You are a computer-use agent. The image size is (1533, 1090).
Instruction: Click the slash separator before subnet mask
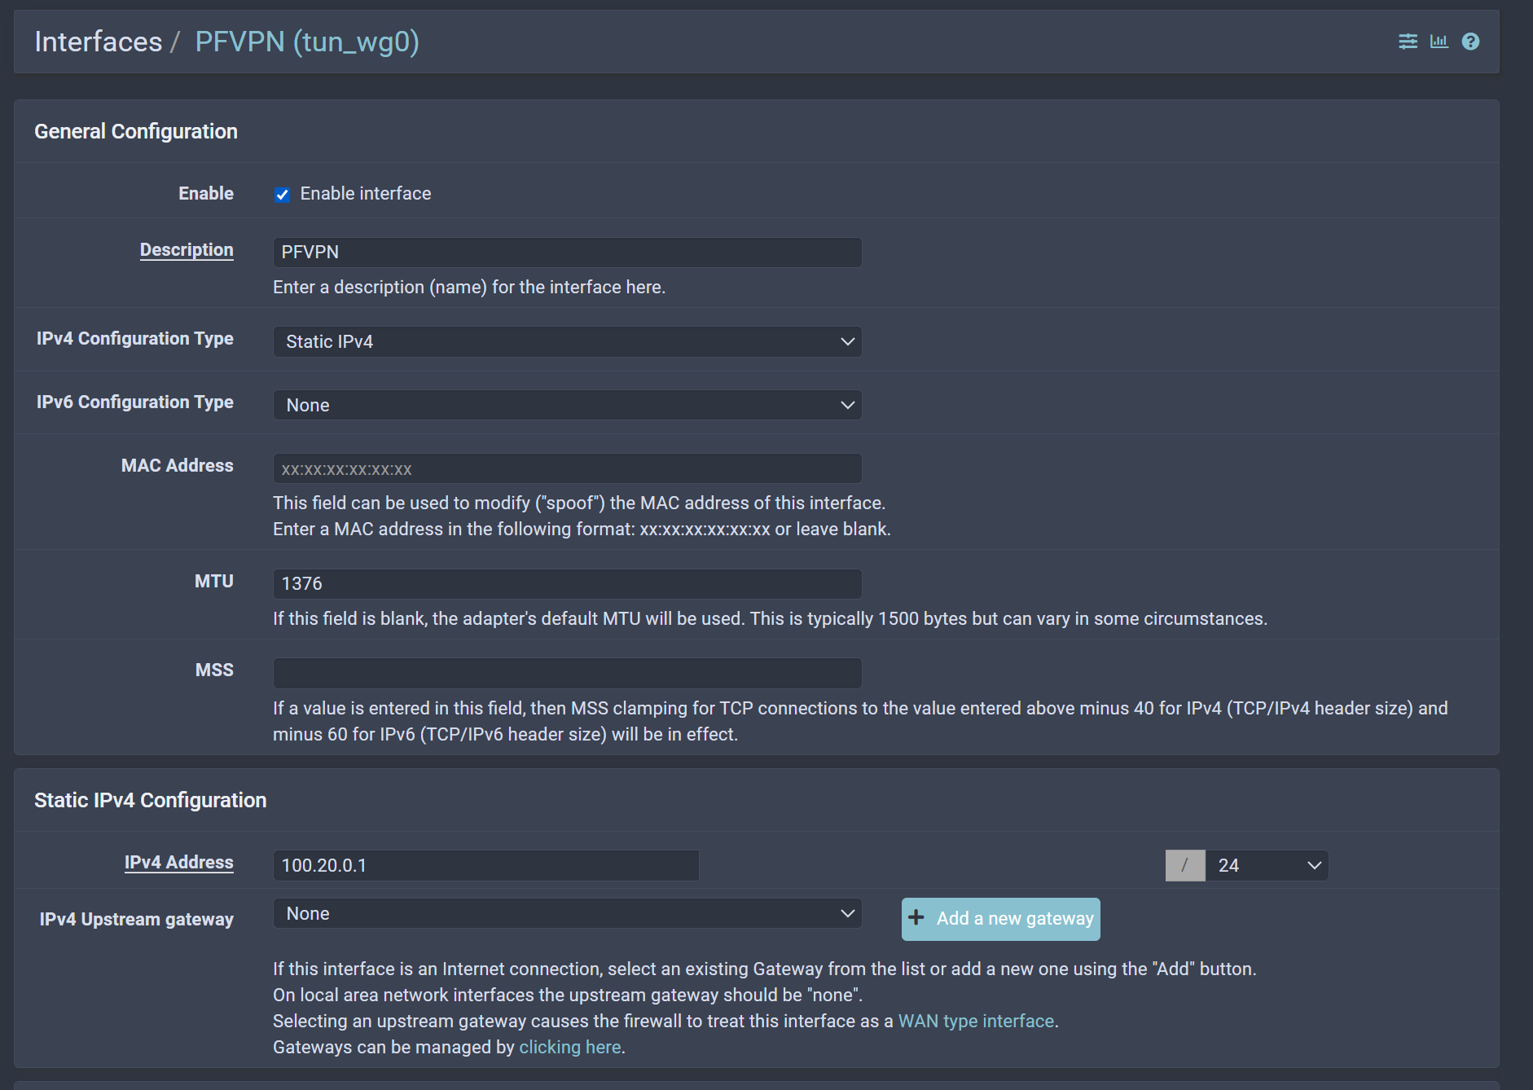[1185, 866]
